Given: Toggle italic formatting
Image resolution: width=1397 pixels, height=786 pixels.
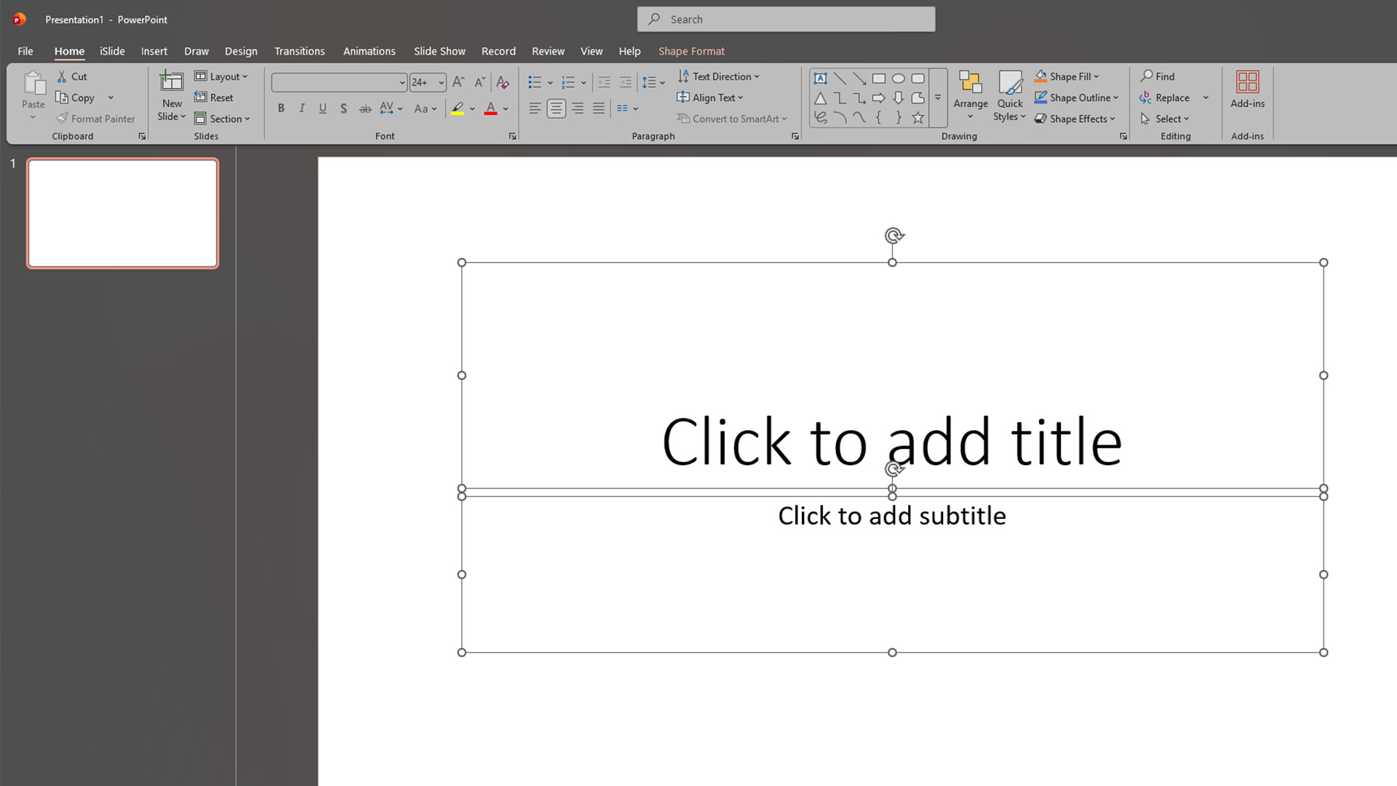Looking at the screenshot, I should (x=302, y=108).
